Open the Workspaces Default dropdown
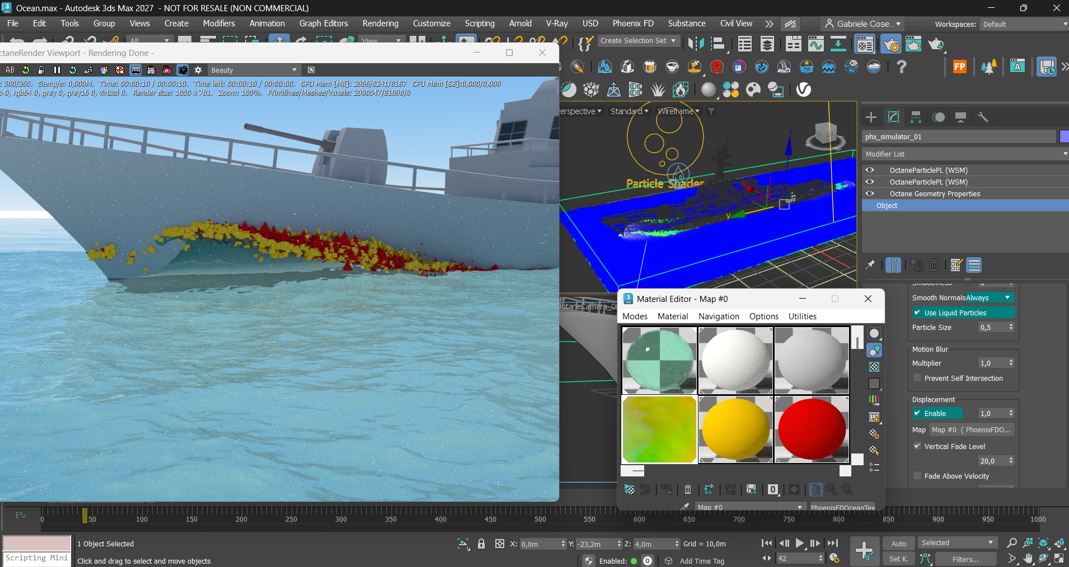 tap(1024, 24)
